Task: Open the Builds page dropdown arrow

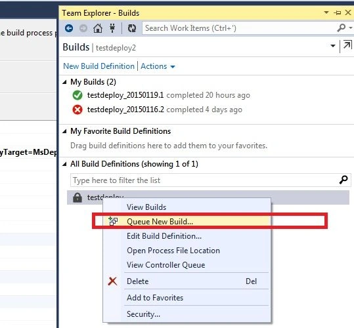Action: [333, 46]
